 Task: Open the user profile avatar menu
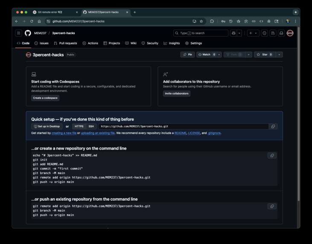tap(290, 33)
